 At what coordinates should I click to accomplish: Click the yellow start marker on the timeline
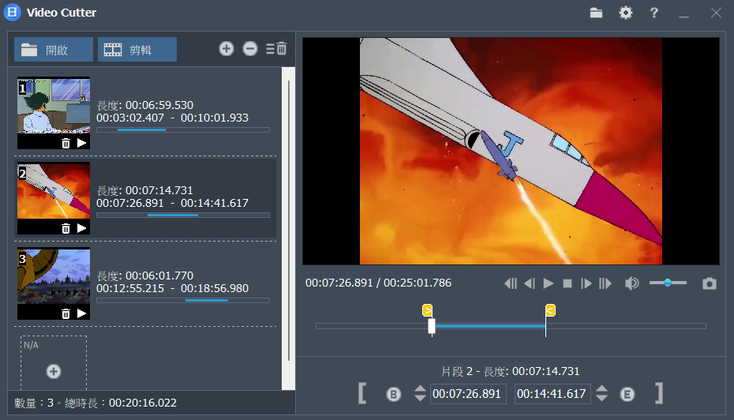click(428, 310)
